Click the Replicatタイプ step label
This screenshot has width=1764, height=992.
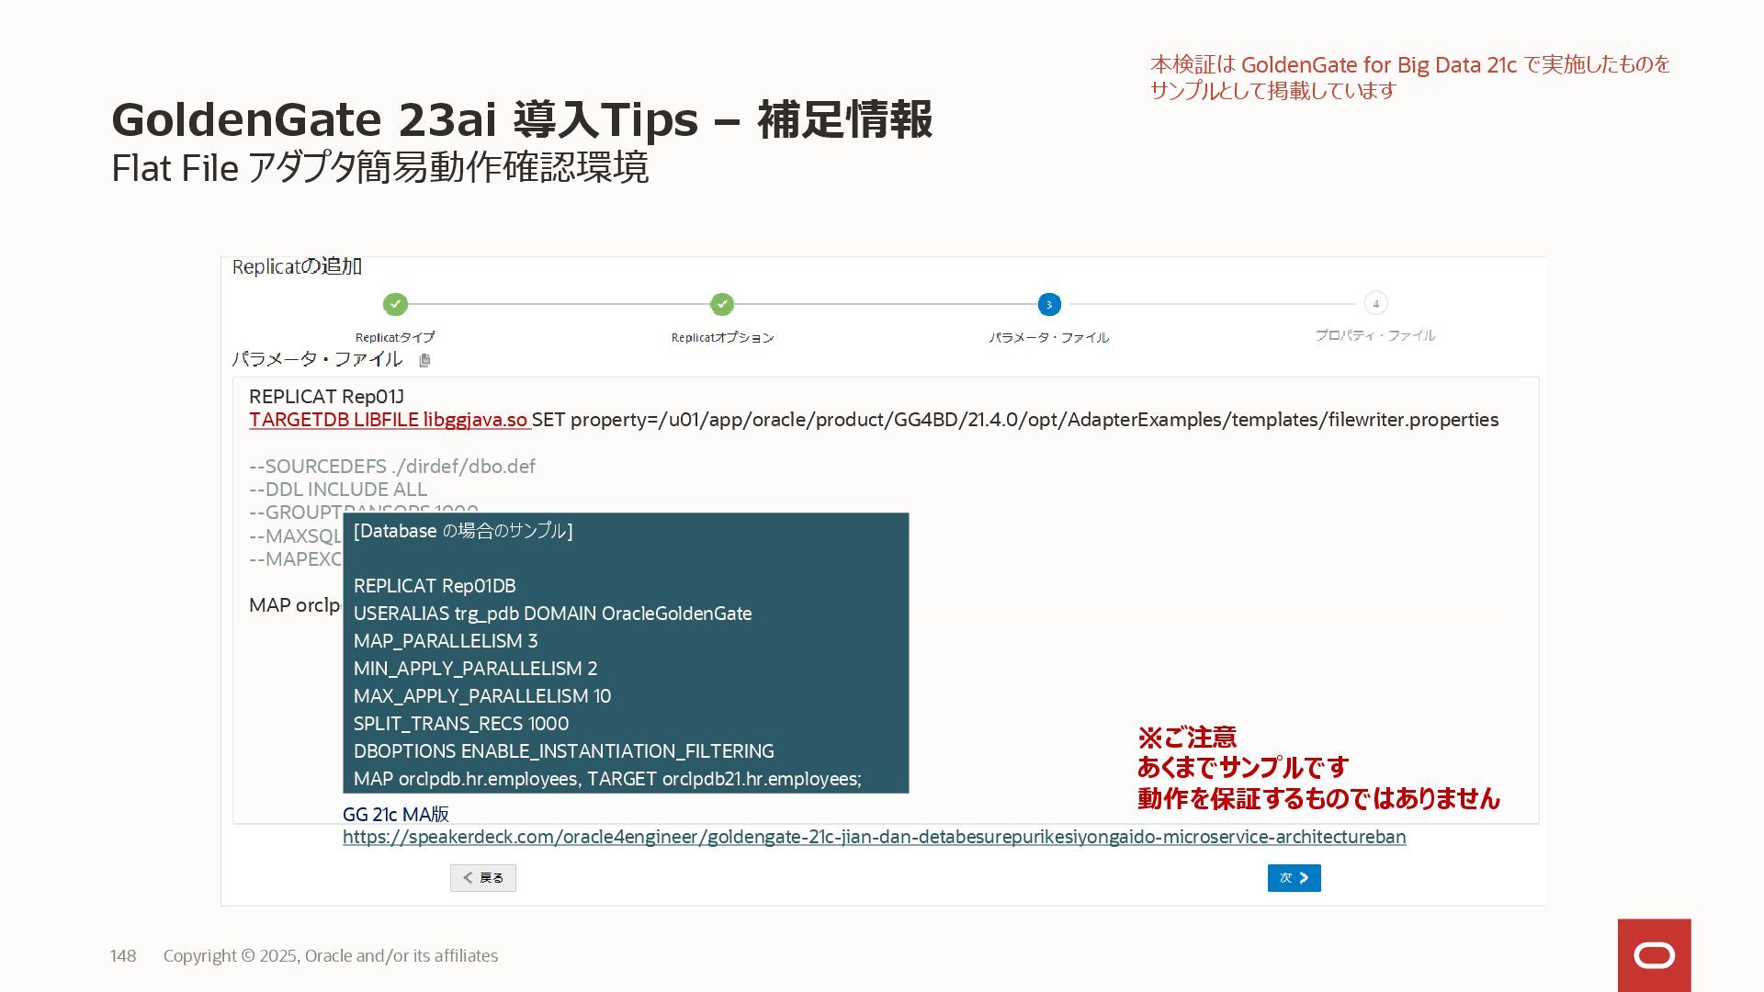pos(395,337)
